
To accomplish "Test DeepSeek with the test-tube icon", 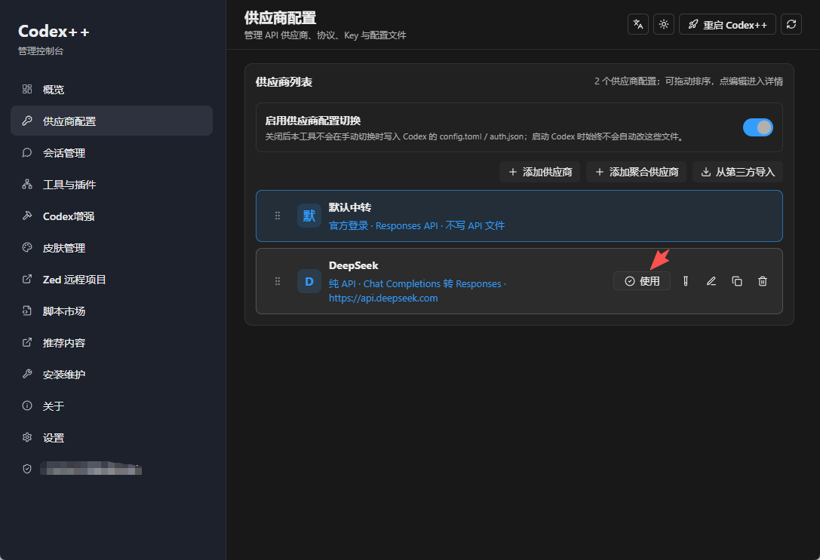I will [686, 281].
